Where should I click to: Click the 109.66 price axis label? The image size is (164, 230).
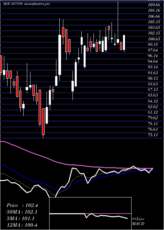pyautogui.click(x=154, y=5)
